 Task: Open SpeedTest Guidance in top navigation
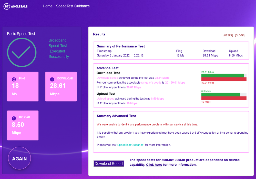pyautogui.click(x=73, y=6)
